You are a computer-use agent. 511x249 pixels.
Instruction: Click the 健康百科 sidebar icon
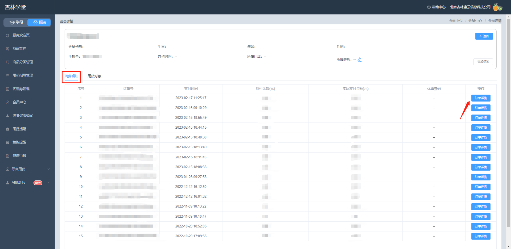coord(7,156)
